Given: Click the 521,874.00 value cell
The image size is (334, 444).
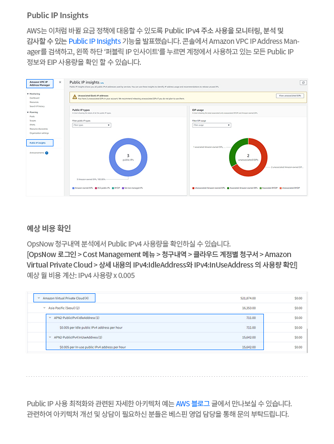Looking at the screenshot, I should pyautogui.click(x=248, y=298).
